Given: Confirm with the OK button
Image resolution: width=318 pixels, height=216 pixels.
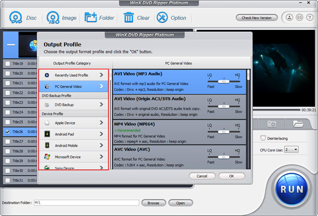Looking at the screenshot, I should 232,176.
